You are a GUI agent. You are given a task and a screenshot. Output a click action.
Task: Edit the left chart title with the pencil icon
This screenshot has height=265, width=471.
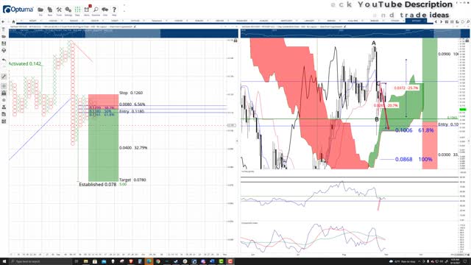(135, 26)
